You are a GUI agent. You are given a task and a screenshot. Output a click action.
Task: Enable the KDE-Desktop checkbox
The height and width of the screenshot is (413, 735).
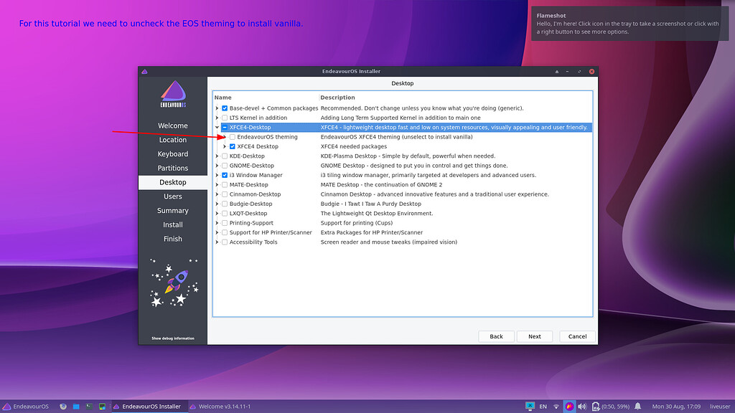225,156
